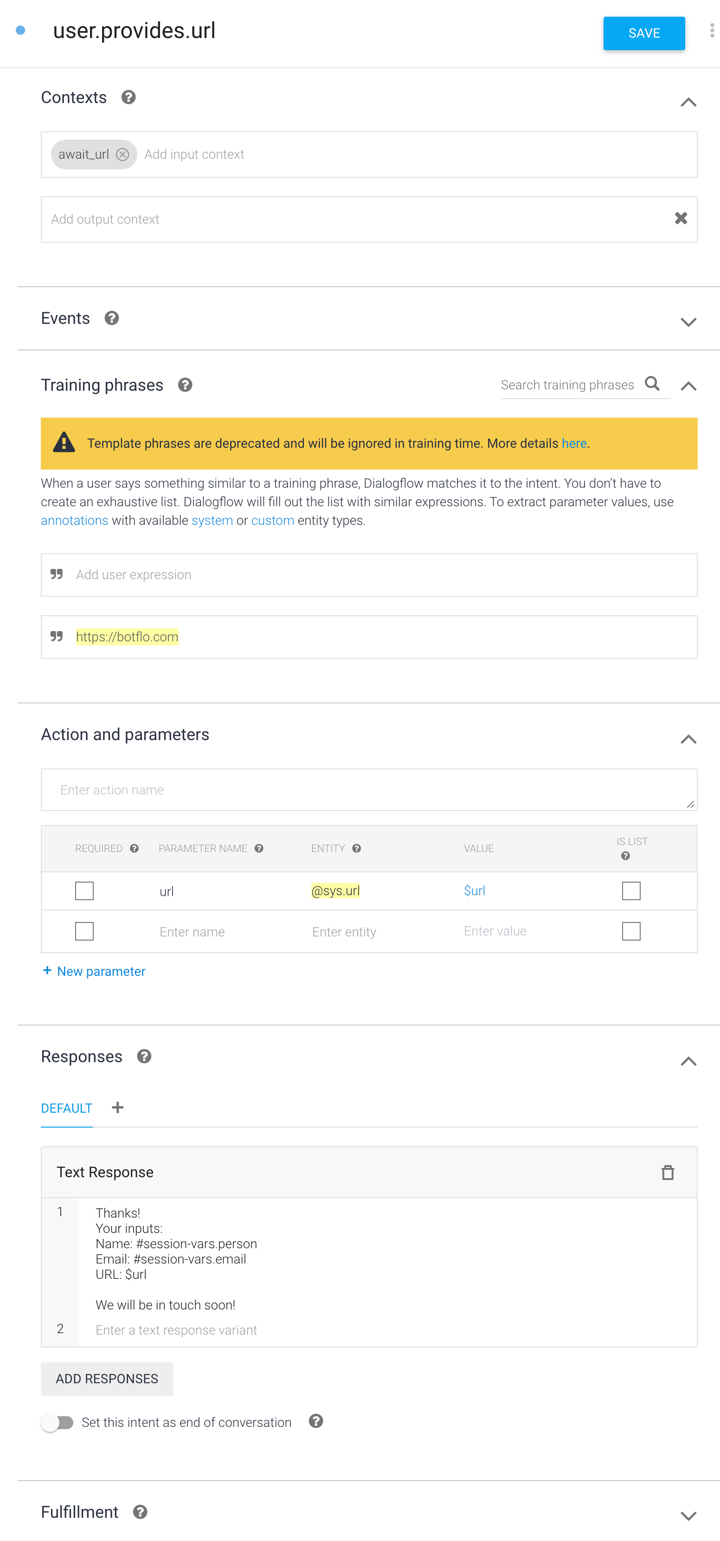Image resolution: width=720 pixels, height=1541 pixels.
Task: Focus the Add user expression field
Action: [369, 574]
